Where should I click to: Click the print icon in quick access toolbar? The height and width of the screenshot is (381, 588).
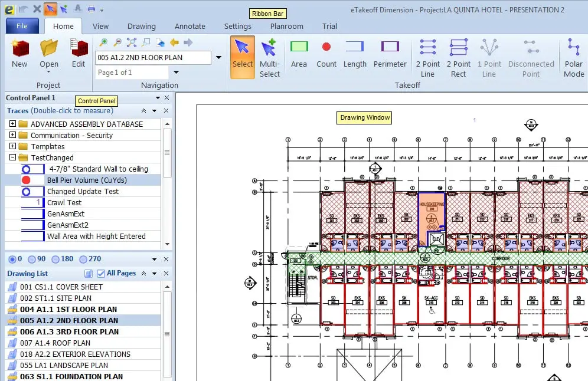(92, 9)
